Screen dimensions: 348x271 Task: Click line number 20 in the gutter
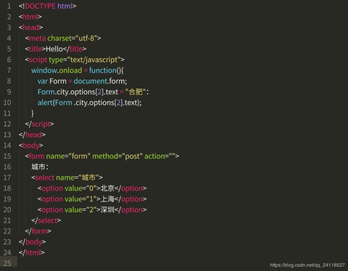pos(7,210)
